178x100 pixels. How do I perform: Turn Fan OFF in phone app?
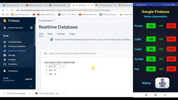point(171,69)
